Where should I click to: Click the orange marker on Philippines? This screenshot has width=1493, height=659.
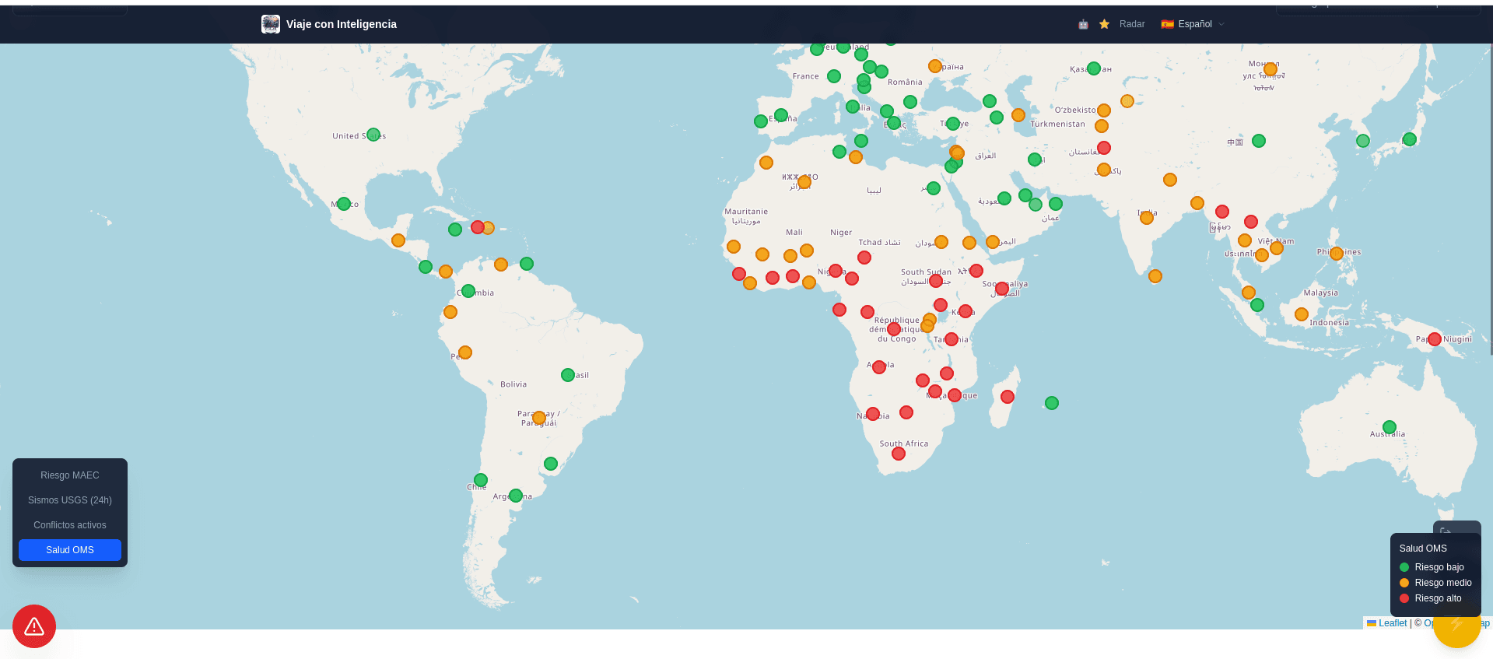point(1337,253)
